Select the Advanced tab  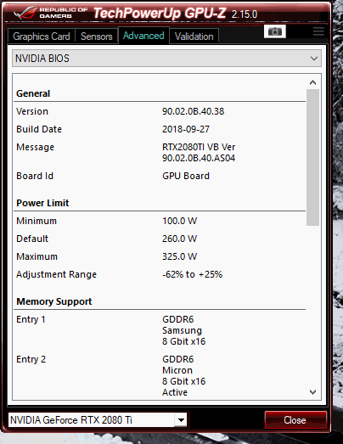(143, 36)
